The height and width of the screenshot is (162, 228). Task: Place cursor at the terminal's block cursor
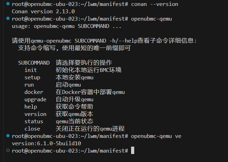click(132, 150)
